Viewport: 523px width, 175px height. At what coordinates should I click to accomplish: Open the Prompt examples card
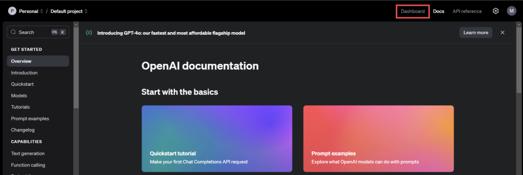[378, 138]
